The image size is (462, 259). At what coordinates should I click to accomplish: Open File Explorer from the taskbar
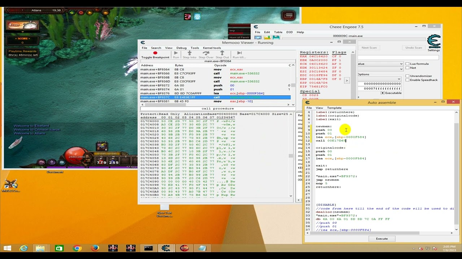40,248
